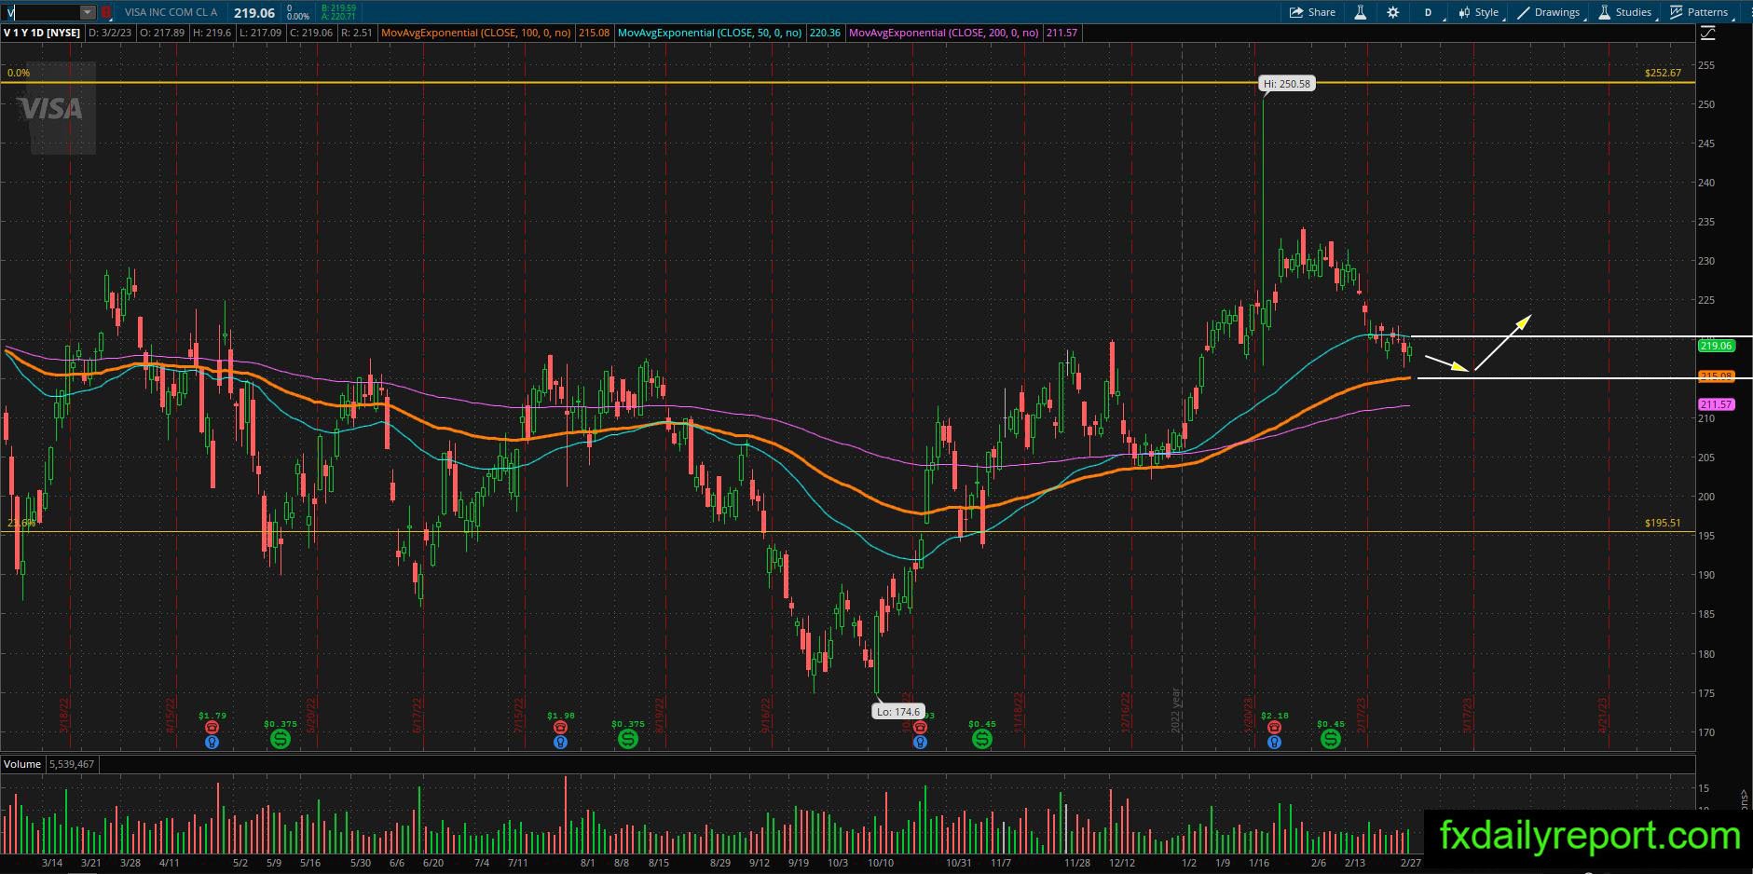This screenshot has width=1753, height=874.
Task: Click the 220.36 EMA value in header
Action: click(825, 33)
